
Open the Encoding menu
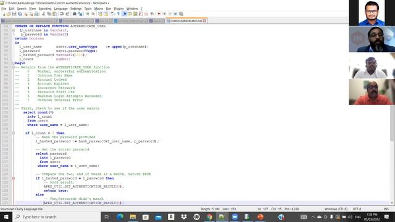pos(45,9)
